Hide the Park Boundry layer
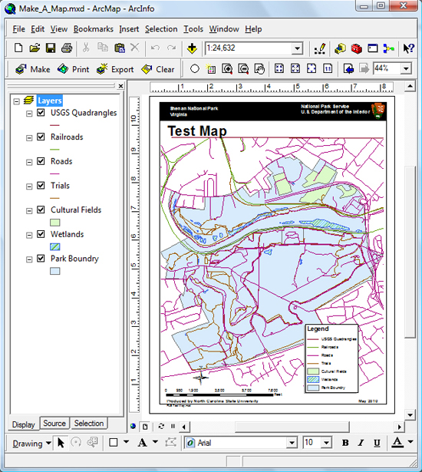The image size is (422, 472). click(41, 259)
